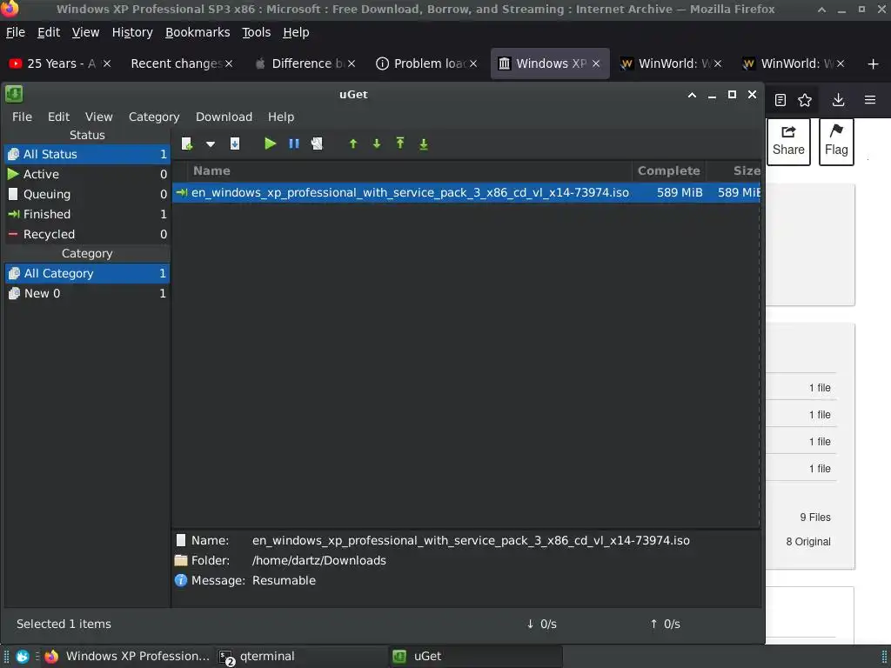Click the move to top arrow icon
891x668 pixels.
tap(400, 144)
